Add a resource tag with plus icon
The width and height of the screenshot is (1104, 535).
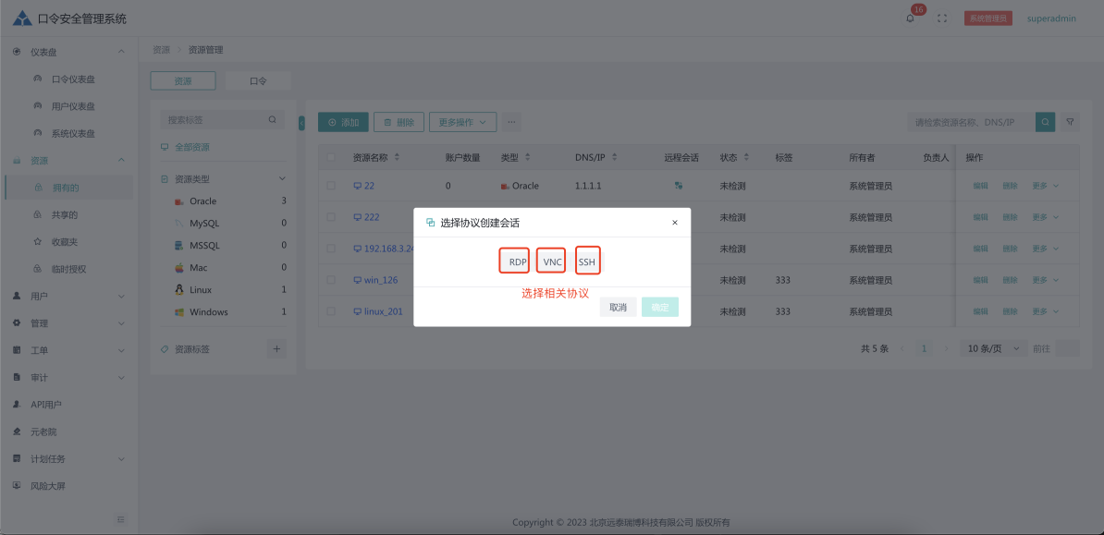276,348
